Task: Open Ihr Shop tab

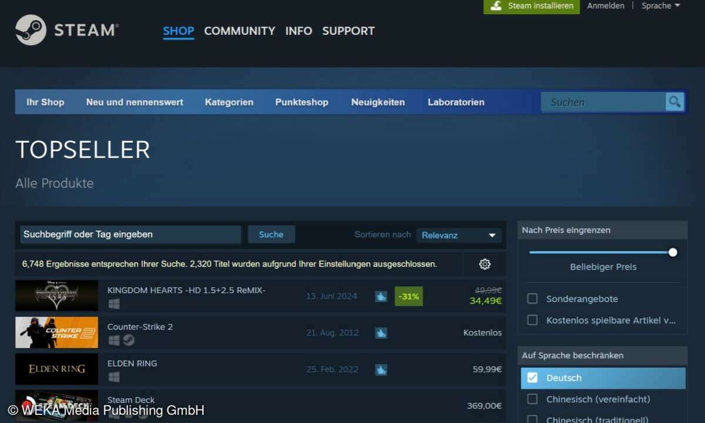Action: [45, 102]
